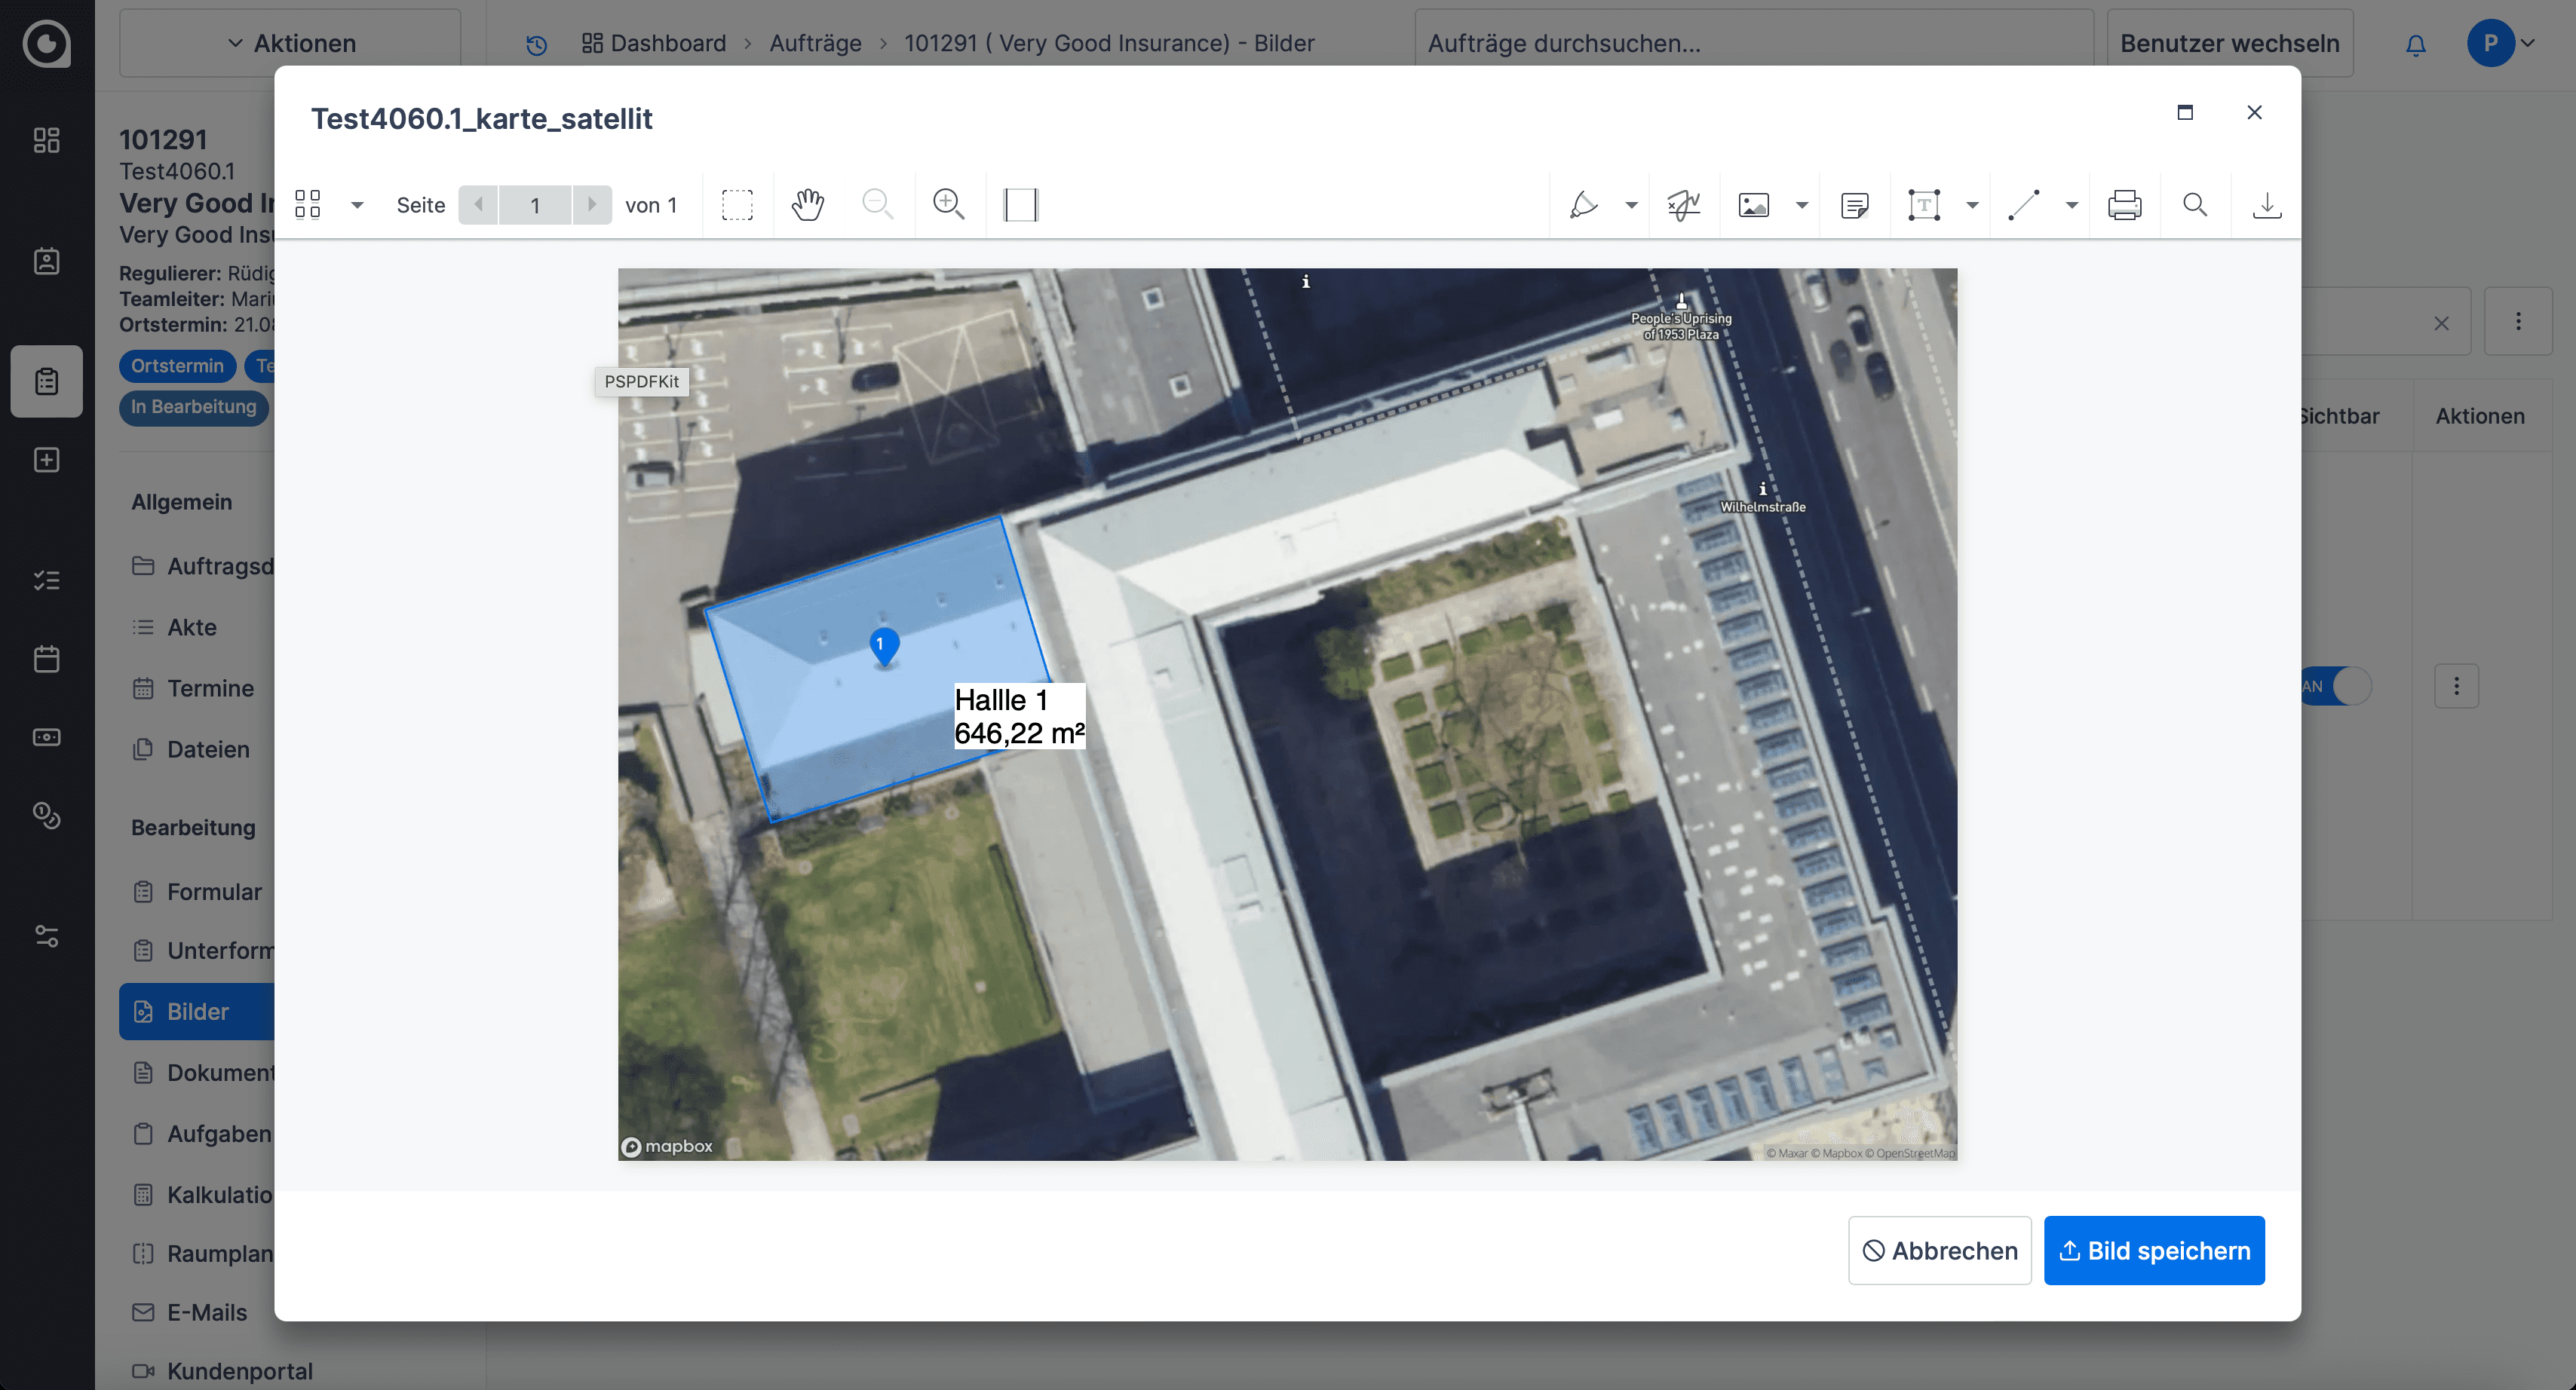Screen dimensions: 2576x1390
Task: Activate the marquee zoom selection tool
Action: point(737,205)
